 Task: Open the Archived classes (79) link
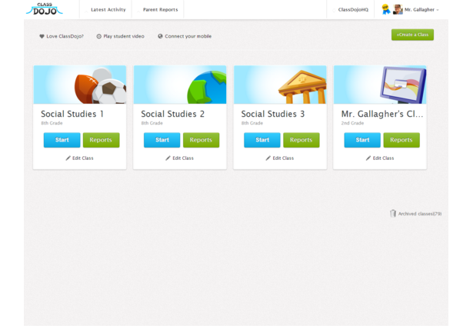(420, 214)
